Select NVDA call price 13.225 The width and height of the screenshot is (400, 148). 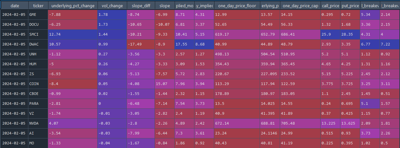click(x=330, y=124)
